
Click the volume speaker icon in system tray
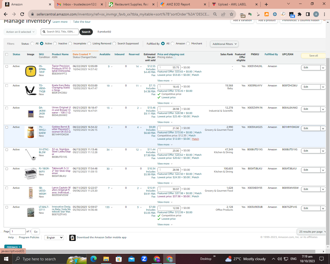coord(279,259)
